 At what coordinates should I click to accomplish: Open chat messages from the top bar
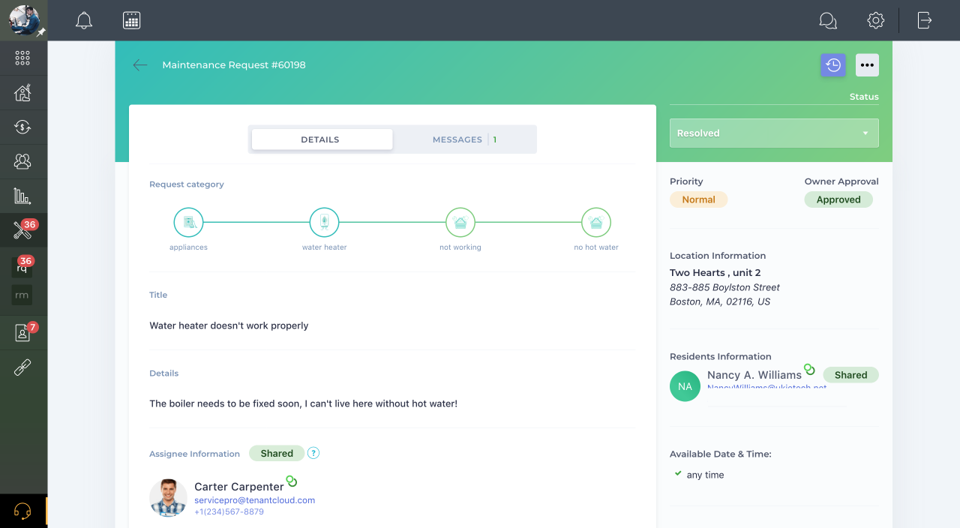pyautogui.click(x=828, y=20)
